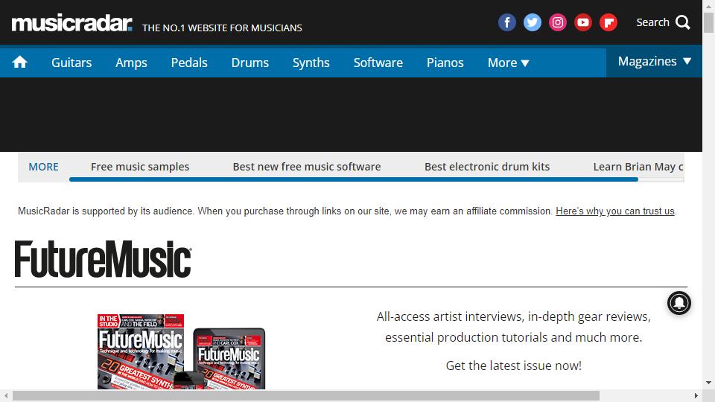Image resolution: width=715 pixels, height=402 pixels.
Task: Click the search magnifier icon
Action: click(x=683, y=22)
